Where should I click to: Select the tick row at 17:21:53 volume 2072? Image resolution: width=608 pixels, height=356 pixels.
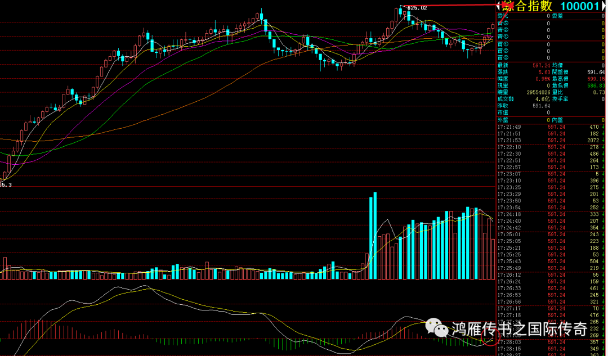(551, 140)
